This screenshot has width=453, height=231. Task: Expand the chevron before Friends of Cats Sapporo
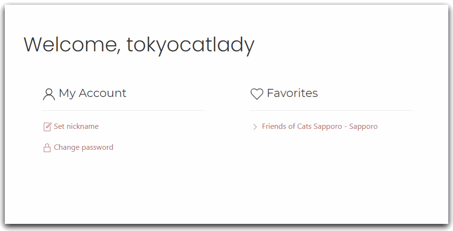[255, 127]
